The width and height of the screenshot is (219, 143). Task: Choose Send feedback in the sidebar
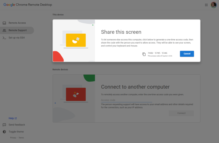[17, 125]
